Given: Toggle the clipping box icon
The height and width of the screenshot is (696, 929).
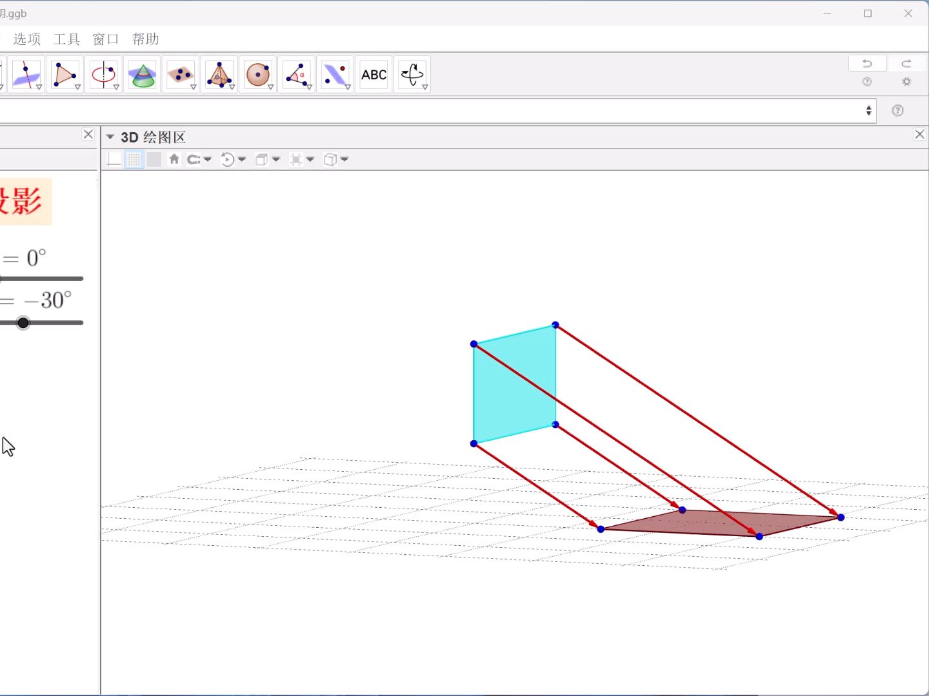Looking at the screenshot, I should [x=295, y=159].
